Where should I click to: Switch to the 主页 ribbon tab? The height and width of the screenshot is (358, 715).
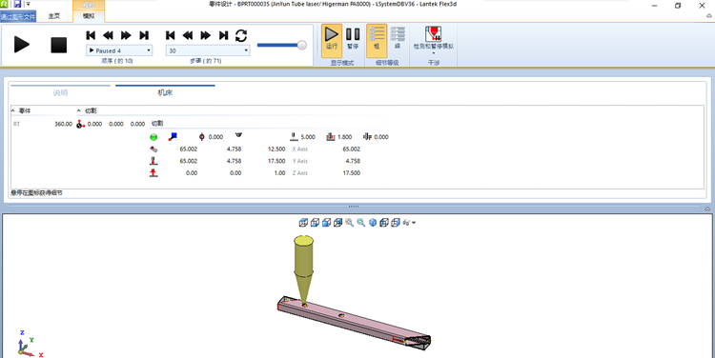[54, 16]
